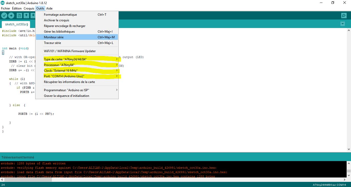Click the console vertical scrollbar thumb
This screenshot has height=187, width=351.
pos(349,171)
